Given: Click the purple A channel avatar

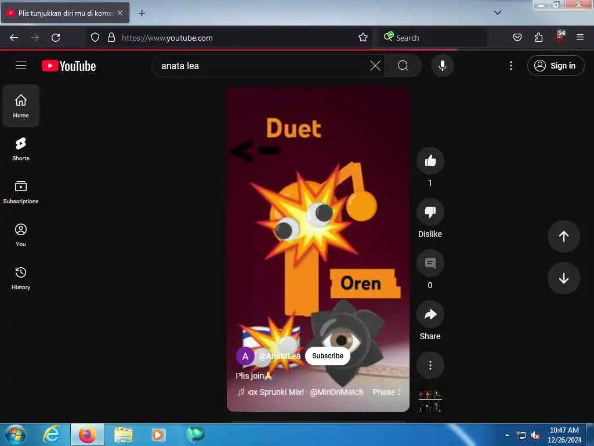Looking at the screenshot, I should coord(245,356).
